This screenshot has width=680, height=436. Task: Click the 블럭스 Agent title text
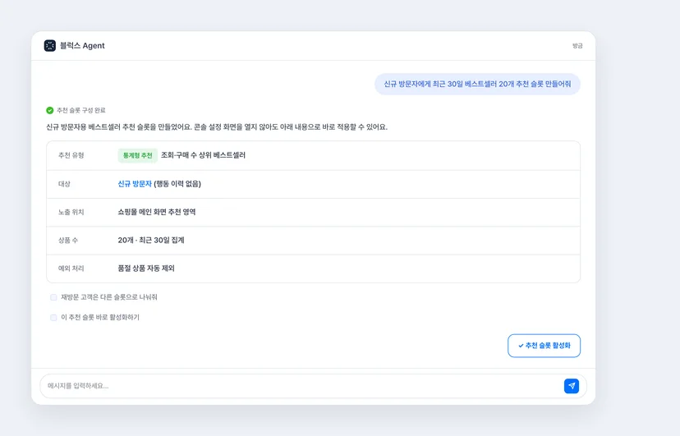[82, 45]
